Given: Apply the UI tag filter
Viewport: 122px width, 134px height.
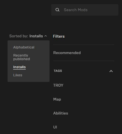Looking at the screenshot, I should pyautogui.click(x=55, y=127).
